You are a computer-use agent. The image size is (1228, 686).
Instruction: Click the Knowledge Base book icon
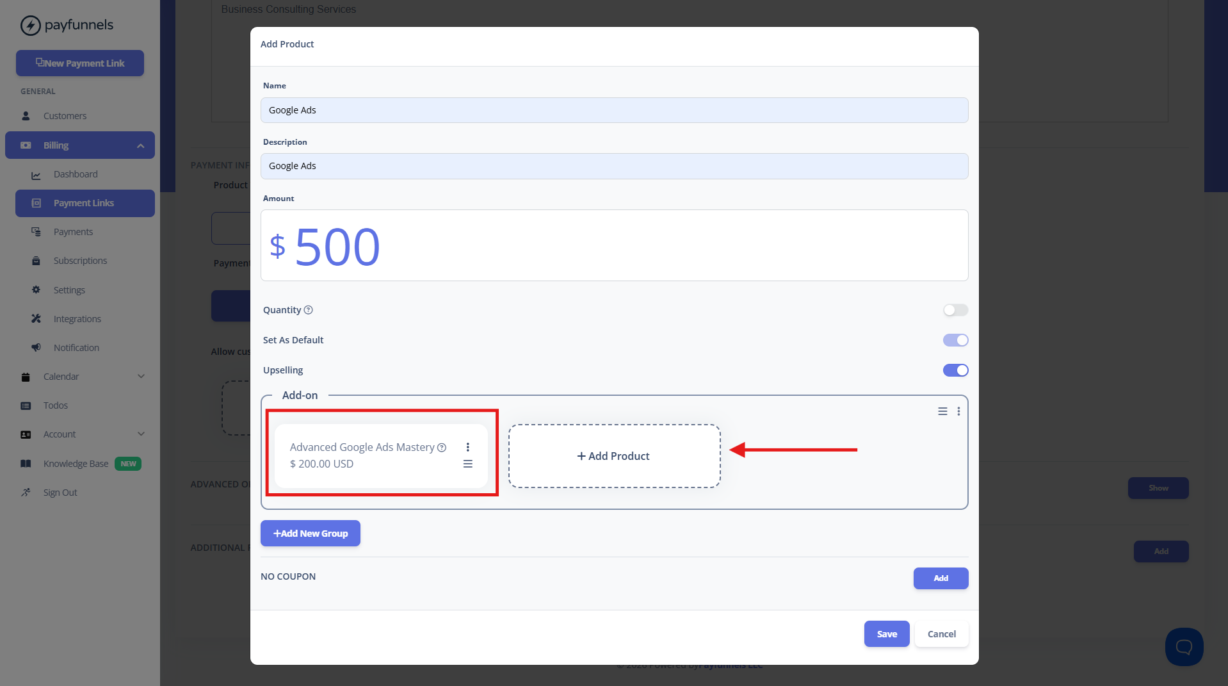26,464
